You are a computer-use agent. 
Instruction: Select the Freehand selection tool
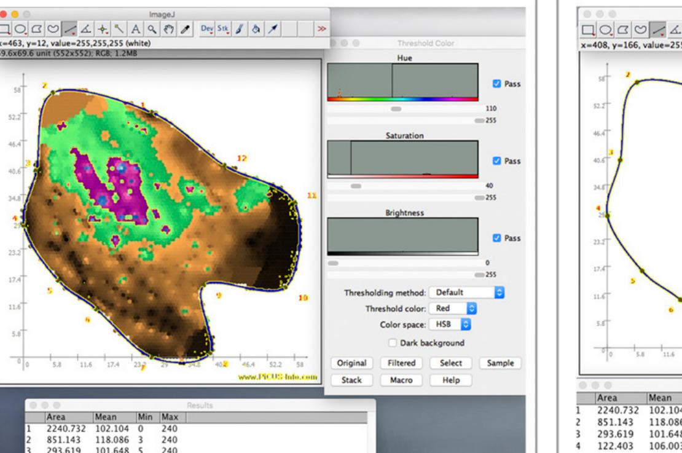tap(54, 29)
